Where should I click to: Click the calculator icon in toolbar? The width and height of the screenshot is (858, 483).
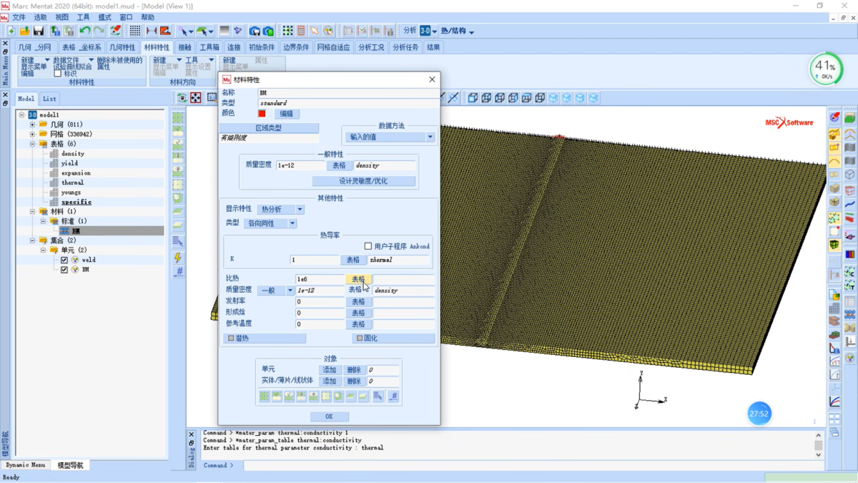pyautogui.click(x=301, y=31)
